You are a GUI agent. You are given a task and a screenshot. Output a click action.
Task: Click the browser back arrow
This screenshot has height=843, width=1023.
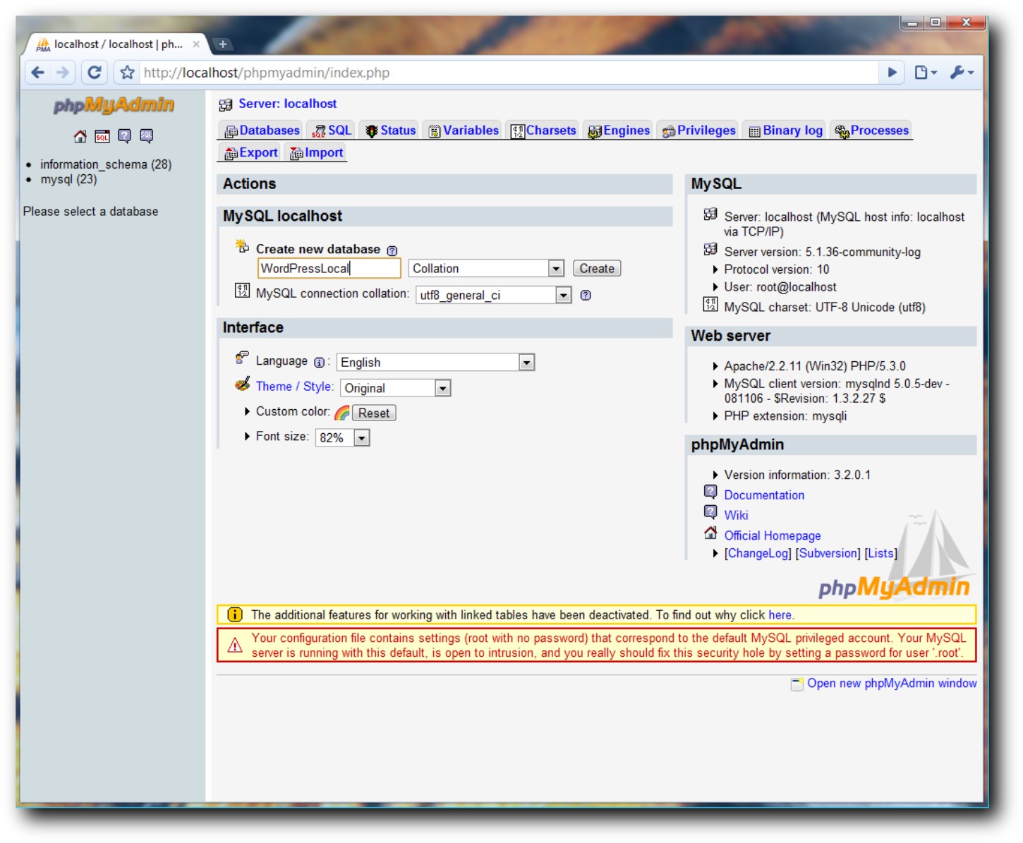(x=38, y=73)
